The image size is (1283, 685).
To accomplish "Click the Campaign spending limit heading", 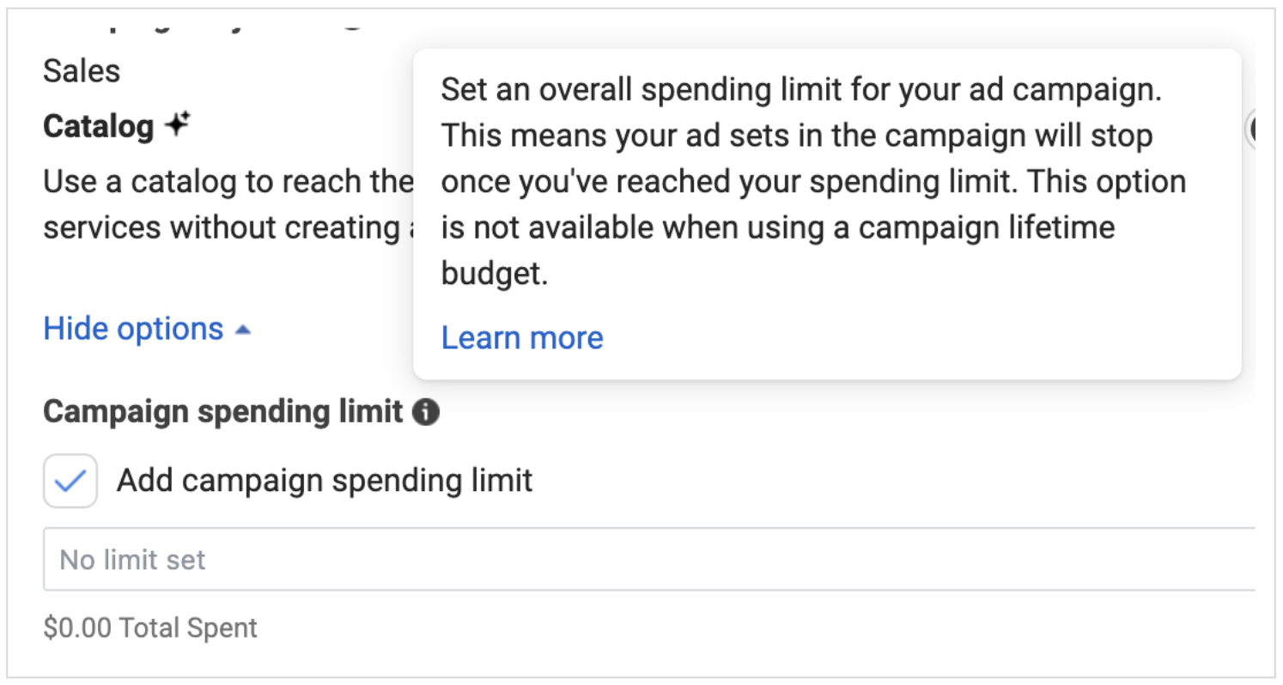I will 223,413.
